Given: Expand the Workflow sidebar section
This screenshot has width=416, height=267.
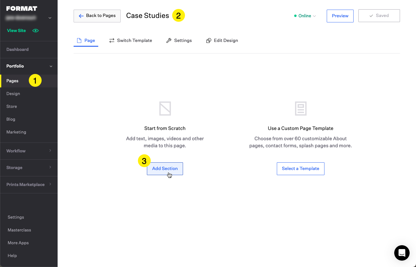Looking at the screenshot, I should (x=50, y=151).
